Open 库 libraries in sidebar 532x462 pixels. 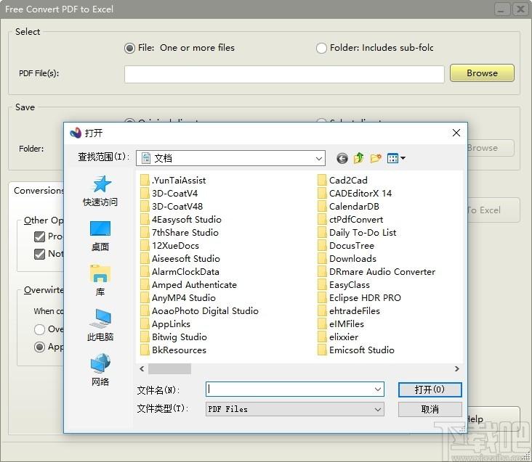[100, 281]
